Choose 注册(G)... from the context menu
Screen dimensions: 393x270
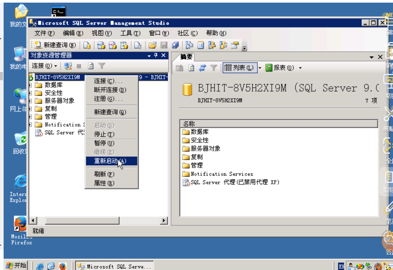111,99
